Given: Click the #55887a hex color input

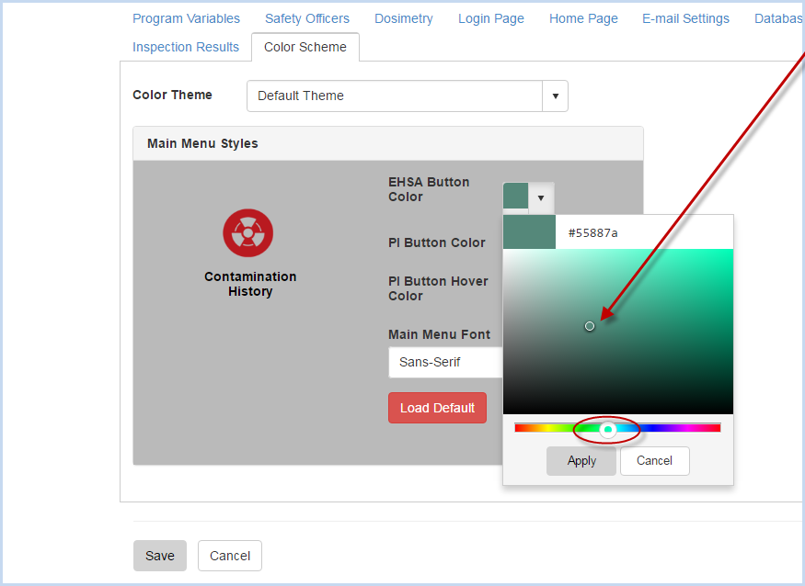Looking at the screenshot, I should point(644,232).
